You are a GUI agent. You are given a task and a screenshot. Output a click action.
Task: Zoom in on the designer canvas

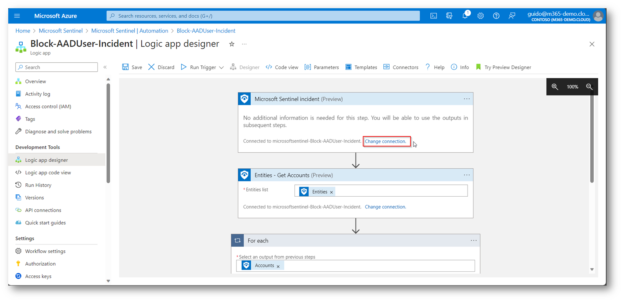click(x=555, y=87)
